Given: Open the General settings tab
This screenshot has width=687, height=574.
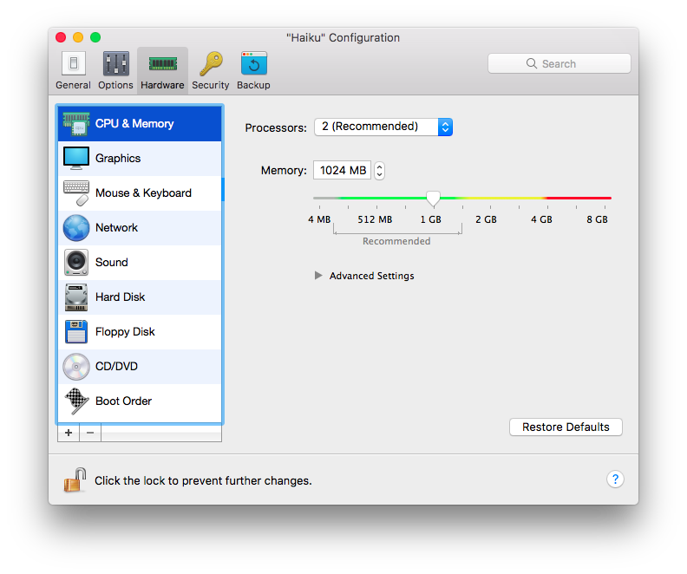Looking at the screenshot, I should tap(73, 69).
